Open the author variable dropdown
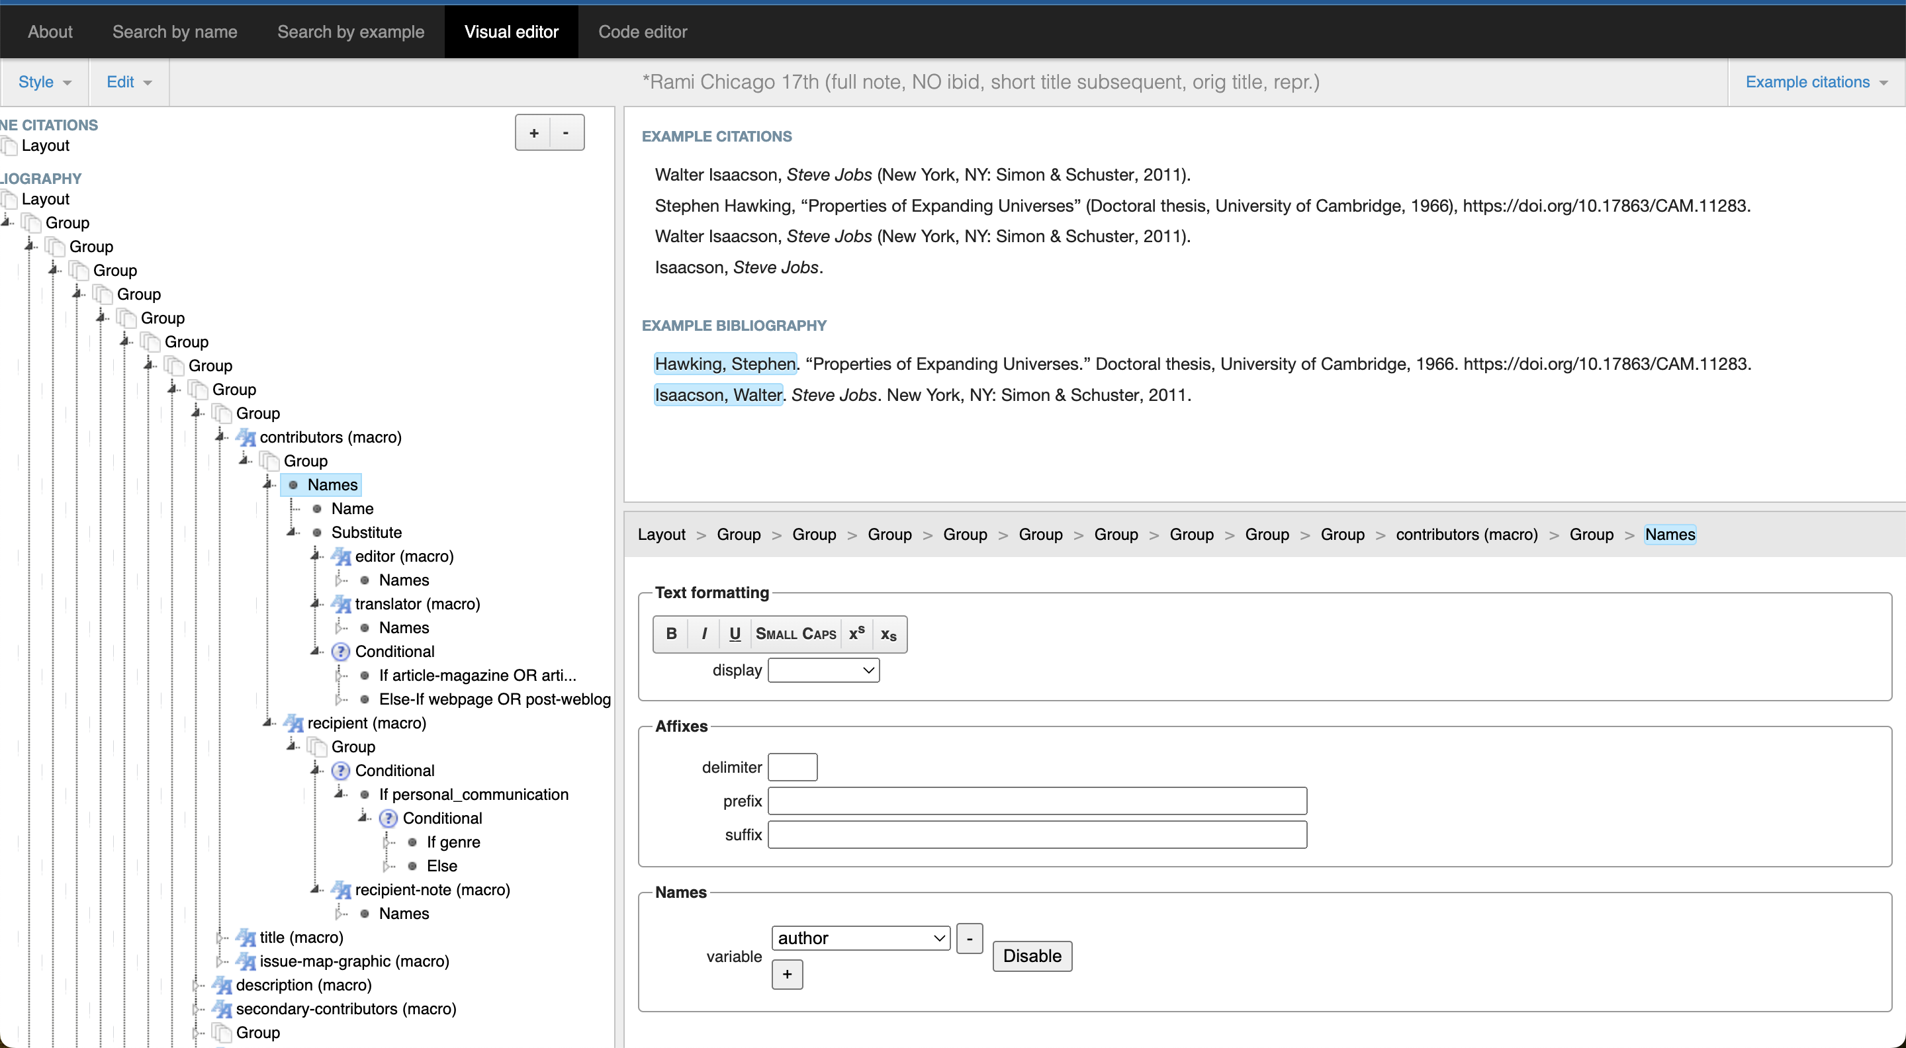The height and width of the screenshot is (1048, 1906). (x=860, y=938)
